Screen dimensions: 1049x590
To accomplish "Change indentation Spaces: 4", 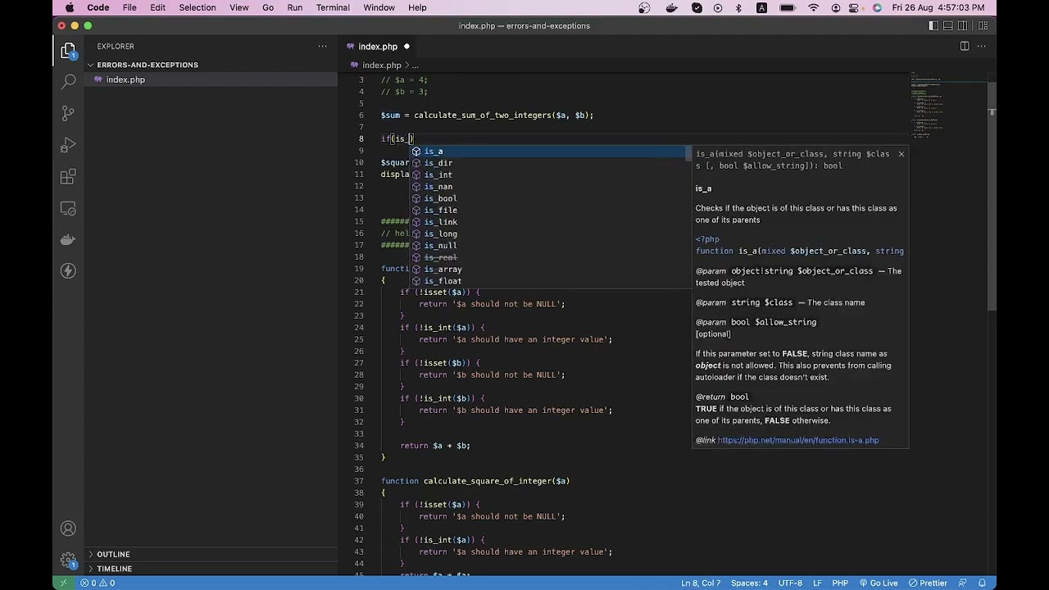I will (x=749, y=583).
